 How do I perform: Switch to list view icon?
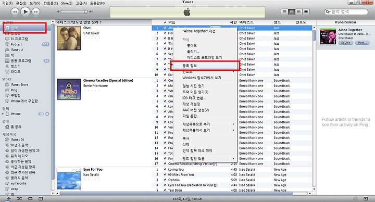click(x=284, y=11)
